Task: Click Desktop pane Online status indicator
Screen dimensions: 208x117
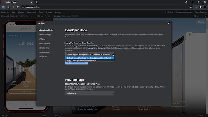Action: tap(200, 116)
